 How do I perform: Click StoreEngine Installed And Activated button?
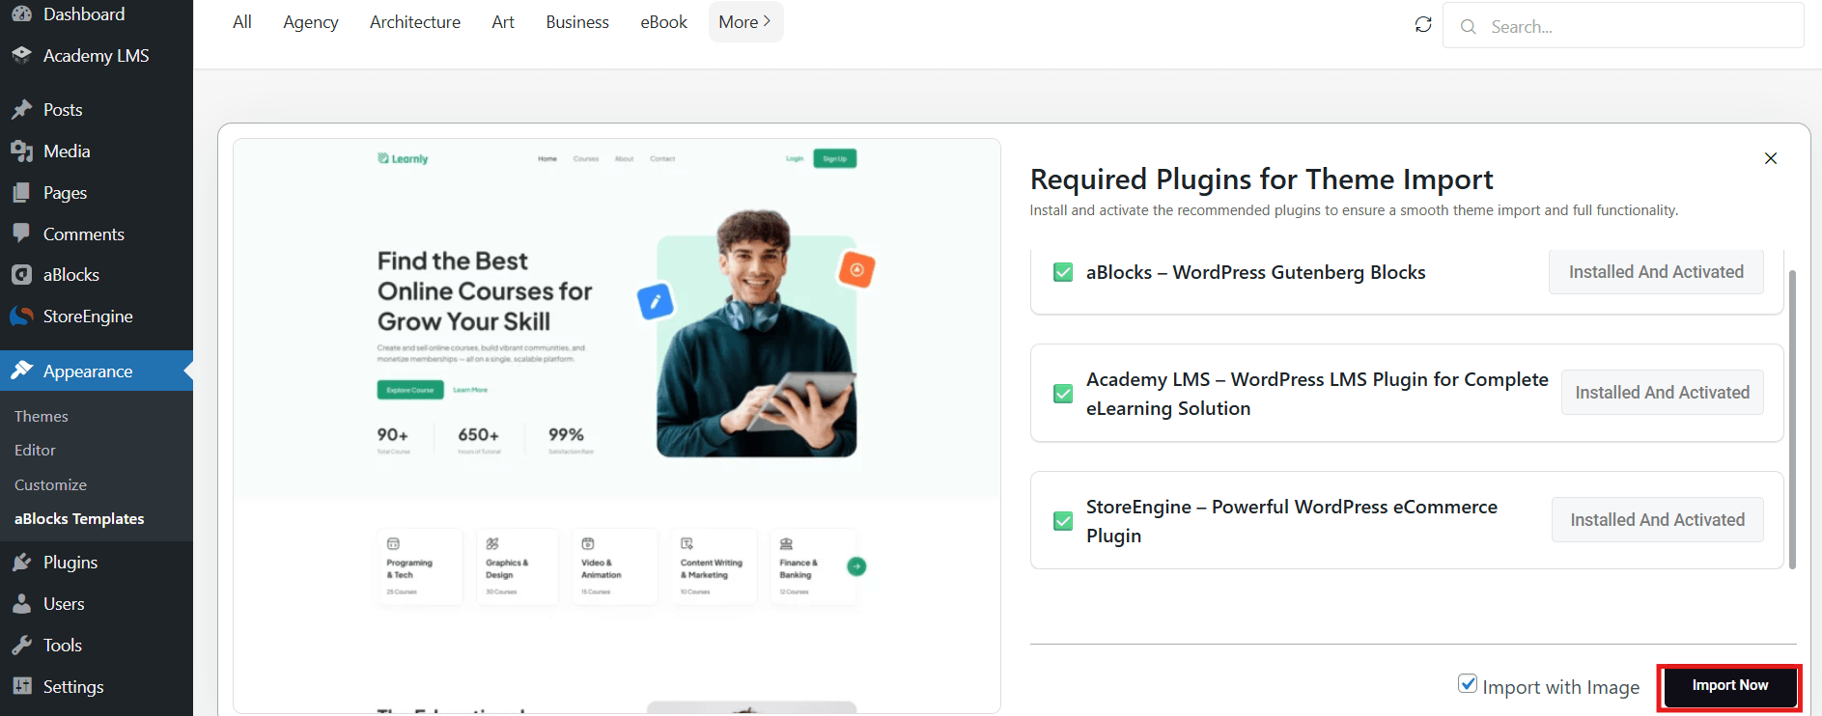[x=1658, y=520]
